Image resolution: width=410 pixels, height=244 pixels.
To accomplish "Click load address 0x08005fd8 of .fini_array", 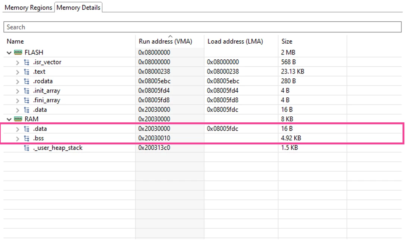I will pos(223,100).
